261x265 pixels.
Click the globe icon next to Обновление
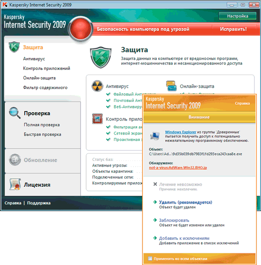[15, 160]
